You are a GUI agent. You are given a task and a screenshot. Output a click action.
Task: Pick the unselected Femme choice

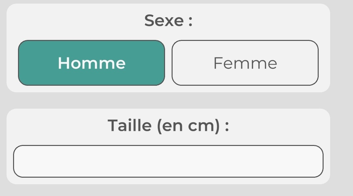coord(245,63)
